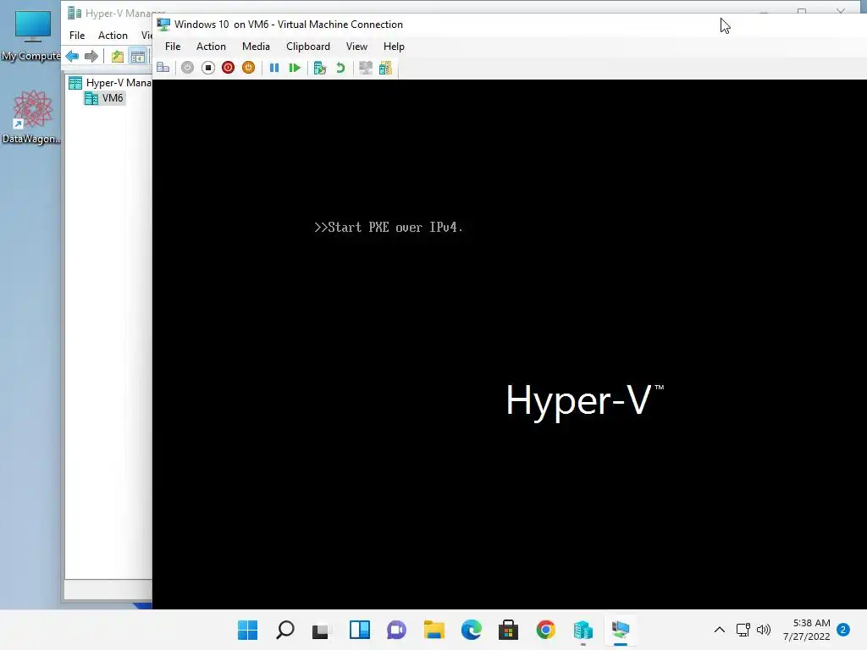
Task: Click the Windows 10 on VM6 title text
Action: pyautogui.click(x=289, y=25)
